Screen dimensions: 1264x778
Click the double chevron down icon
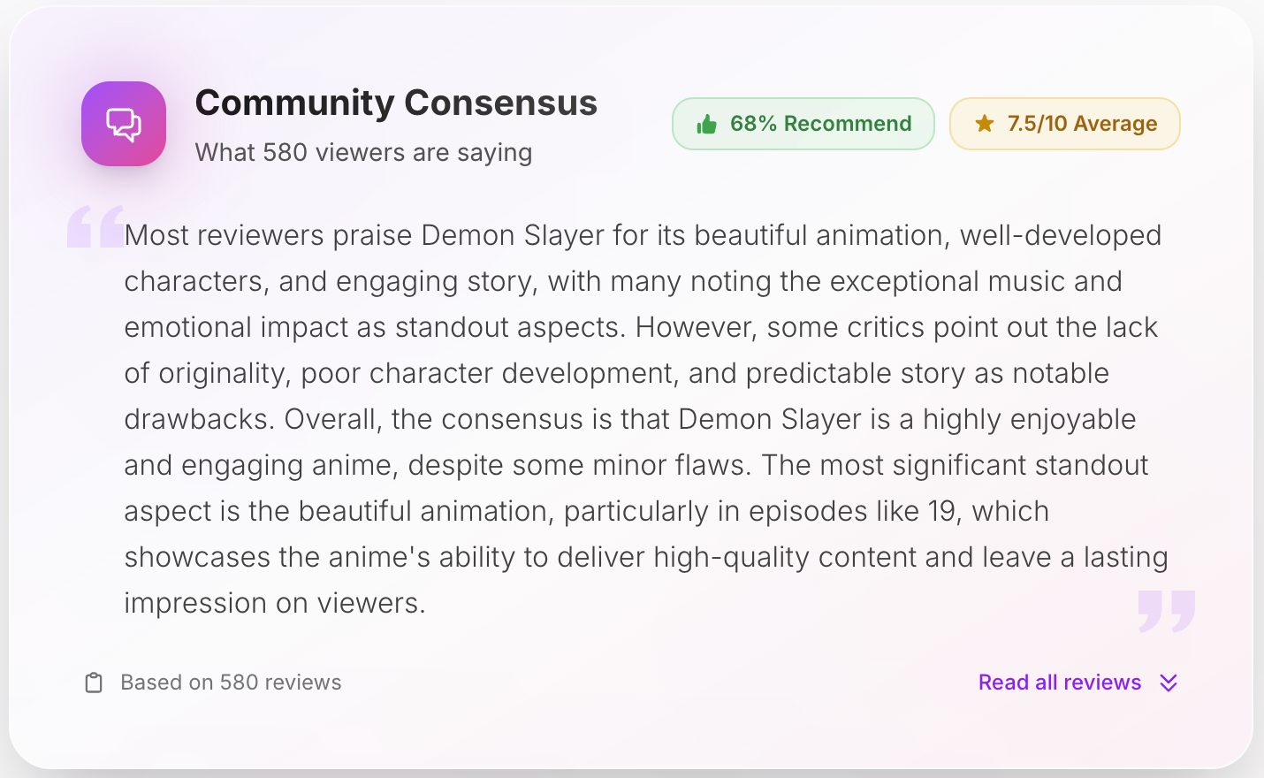(1169, 683)
